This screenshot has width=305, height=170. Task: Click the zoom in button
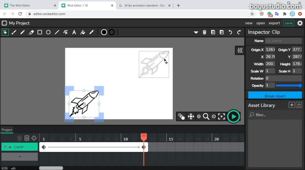[199, 117]
